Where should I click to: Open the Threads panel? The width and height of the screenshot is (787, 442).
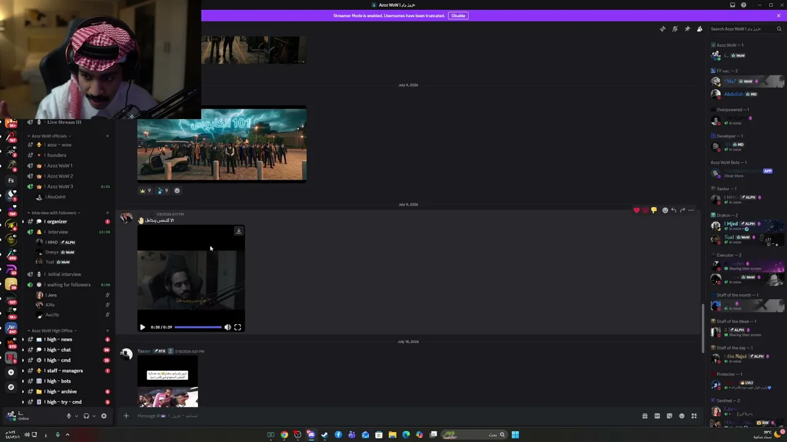click(x=662, y=29)
